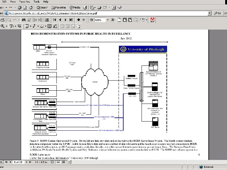Click the Adobe logo icon
The height and width of the screenshot is (170, 227).
click(152, 20)
